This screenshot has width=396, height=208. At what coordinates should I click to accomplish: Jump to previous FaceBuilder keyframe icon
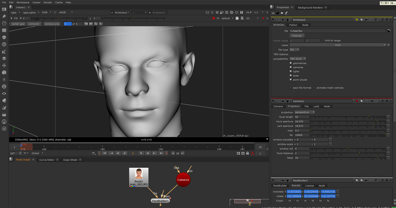86,24
